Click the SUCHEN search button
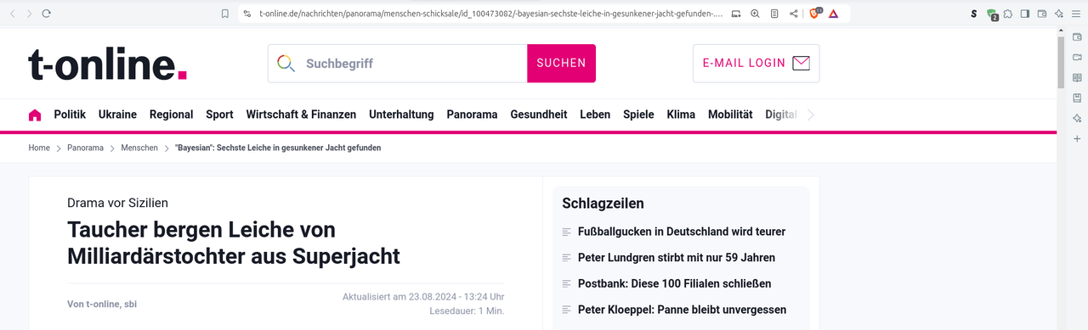Viewport: 1088px width, 330px height. pos(561,64)
